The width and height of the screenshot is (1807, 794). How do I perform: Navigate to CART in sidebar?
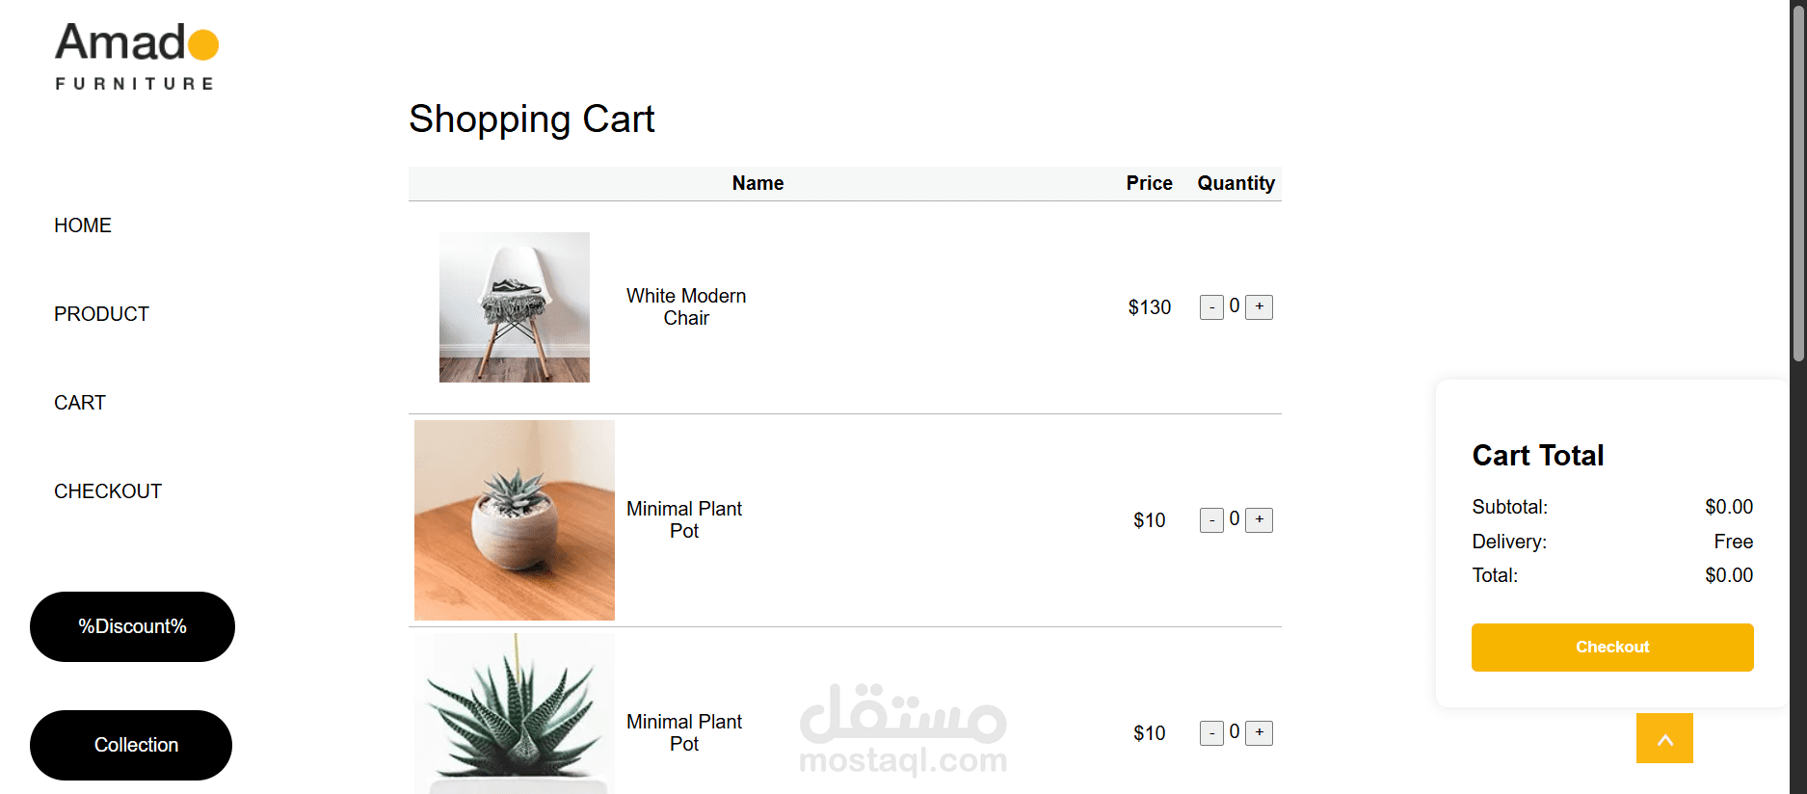[80, 403]
